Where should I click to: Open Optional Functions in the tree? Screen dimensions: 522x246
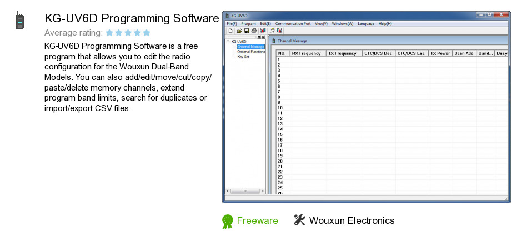point(251,52)
